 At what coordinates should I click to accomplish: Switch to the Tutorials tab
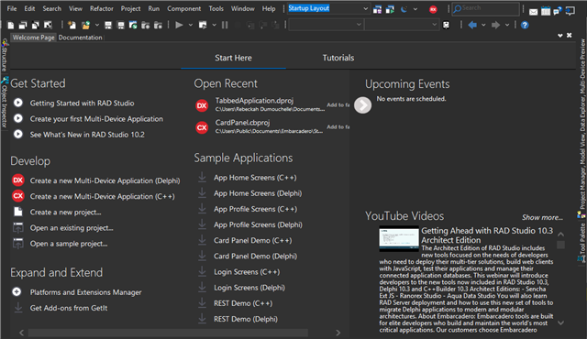[x=338, y=58]
